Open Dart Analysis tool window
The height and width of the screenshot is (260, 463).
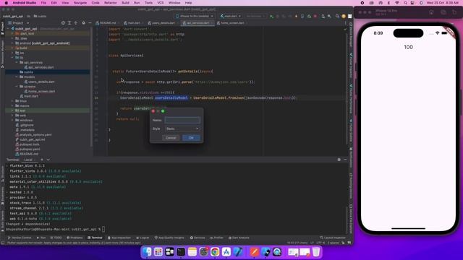239,238
